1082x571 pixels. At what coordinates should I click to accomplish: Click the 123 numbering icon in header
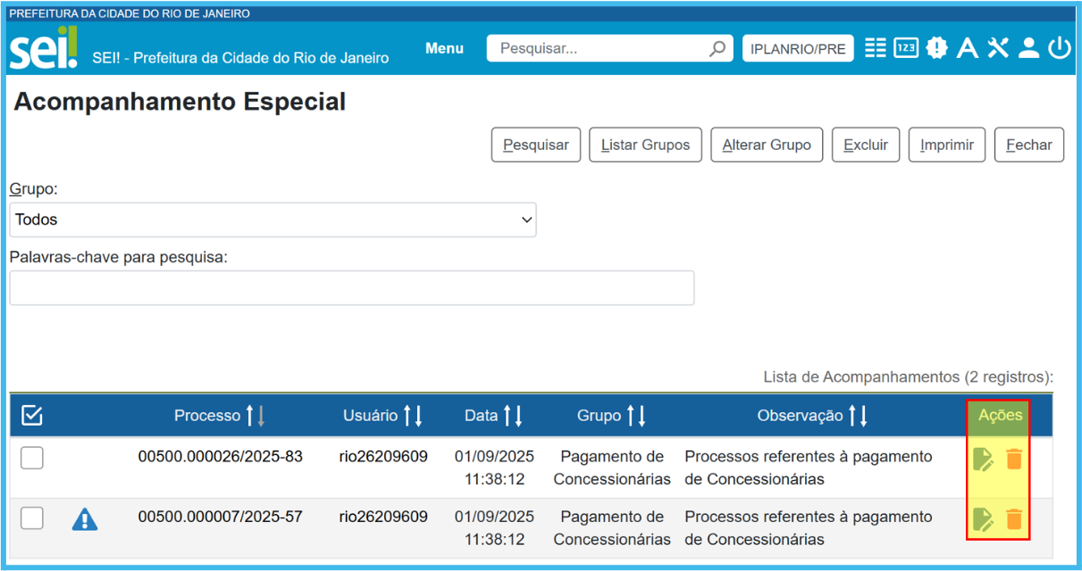pos(906,48)
